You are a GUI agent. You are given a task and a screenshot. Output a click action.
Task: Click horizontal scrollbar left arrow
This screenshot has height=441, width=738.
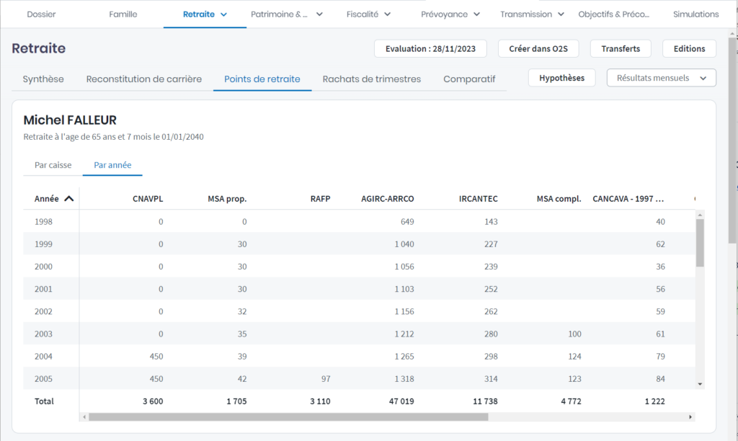point(84,416)
